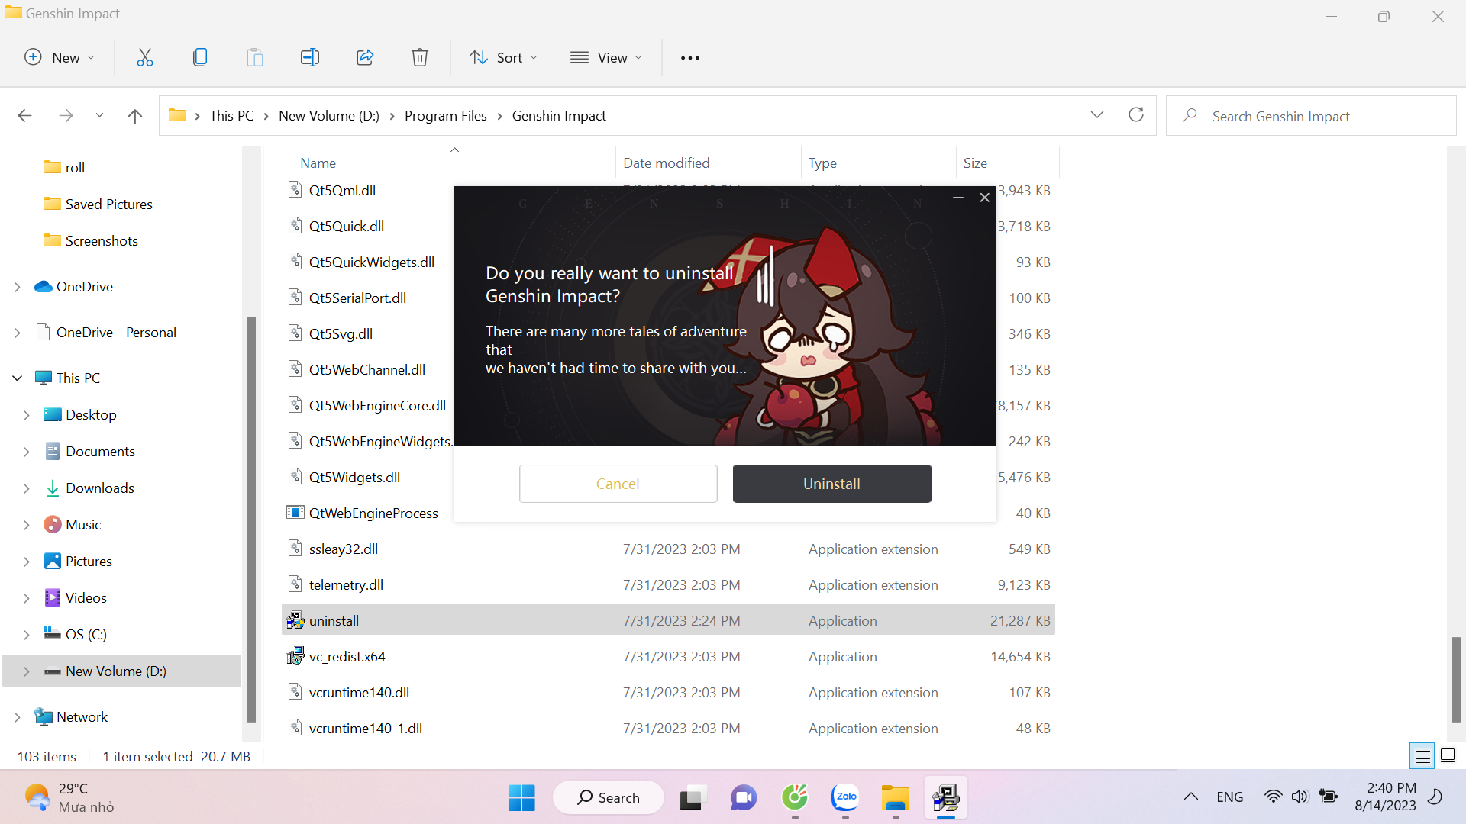Sort by the Type column header
Screen dimensions: 1466x824
878,163
